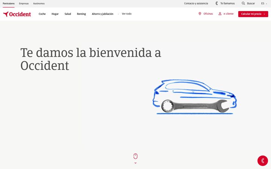Click the car and wrench illustration

[x=195, y=97]
